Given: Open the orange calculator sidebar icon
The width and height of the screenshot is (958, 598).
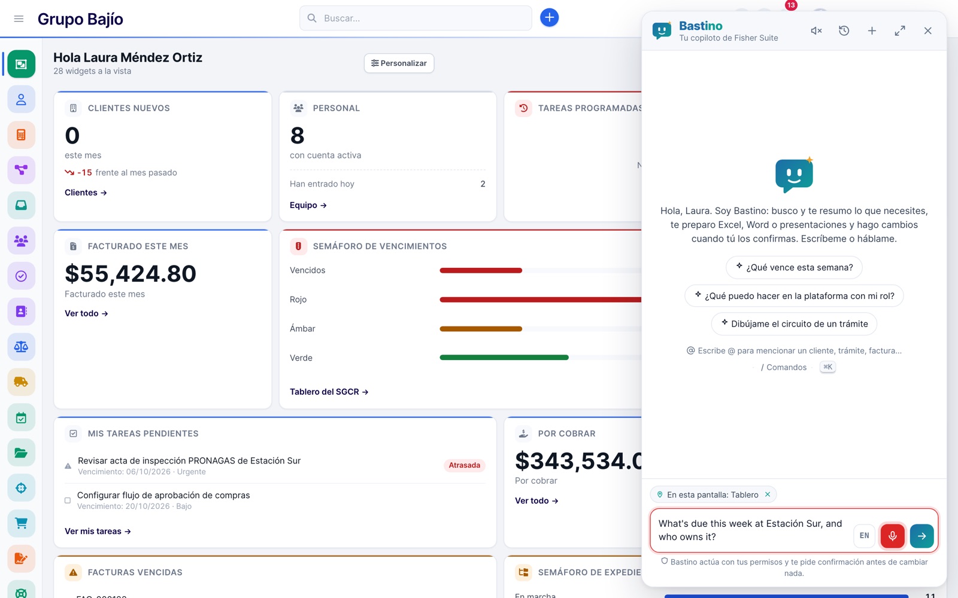Looking at the screenshot, I should tap(21, 135).
